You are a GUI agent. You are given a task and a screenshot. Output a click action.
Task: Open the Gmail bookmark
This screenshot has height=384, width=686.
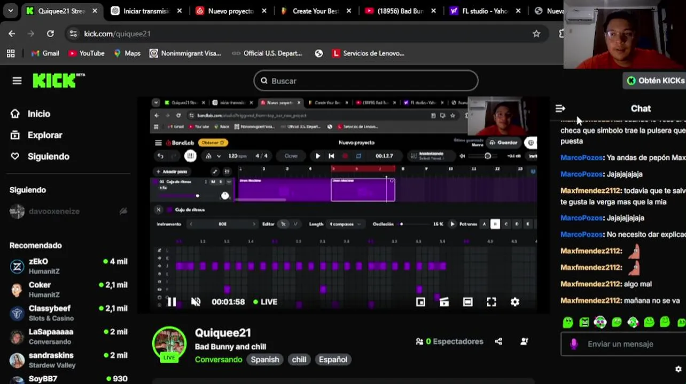click(45, 53)
